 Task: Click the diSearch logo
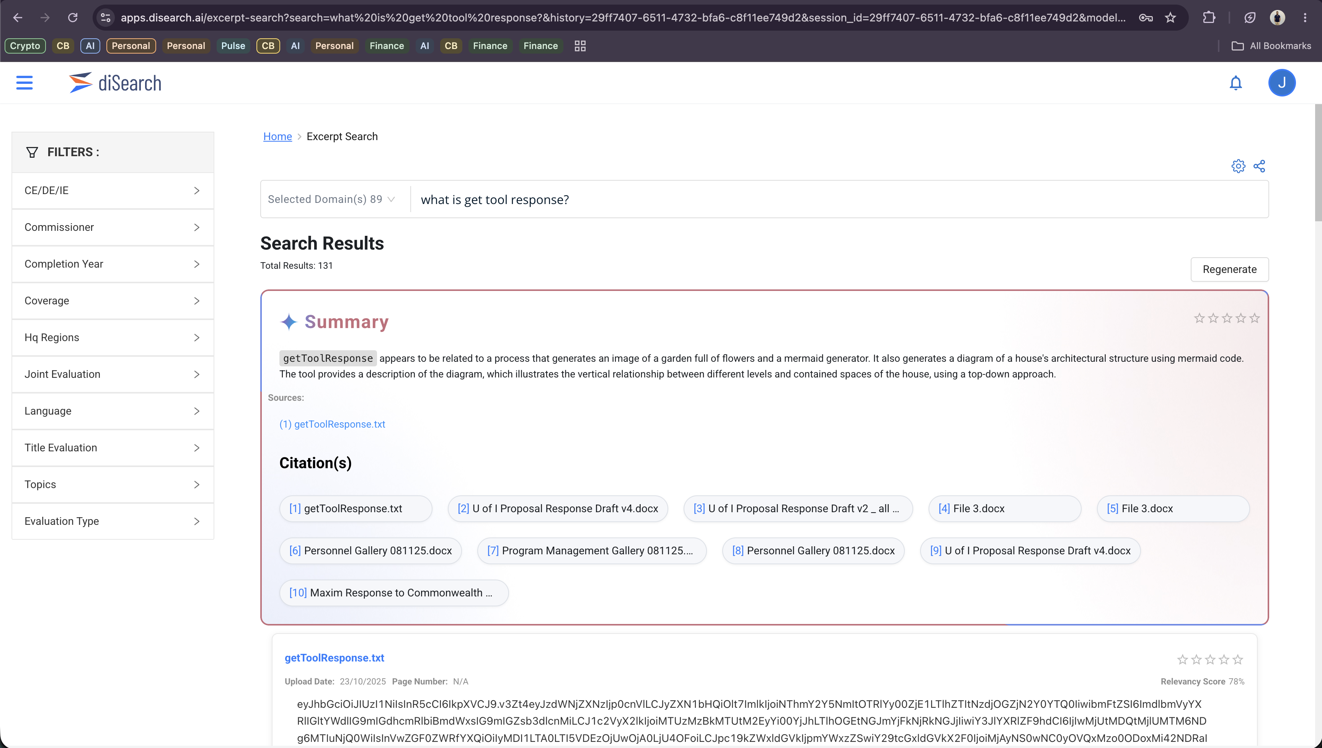[115, 83]
